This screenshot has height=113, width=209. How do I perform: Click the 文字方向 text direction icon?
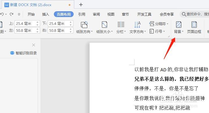click(x=137, y=25)
